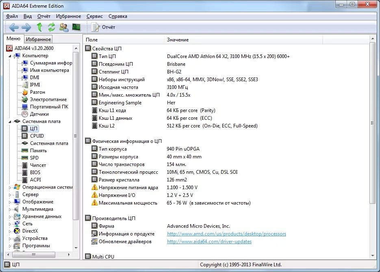Viewport: 380px width, 272px height.
Task: Open CPUID tree node
Action: pos(33,136)
